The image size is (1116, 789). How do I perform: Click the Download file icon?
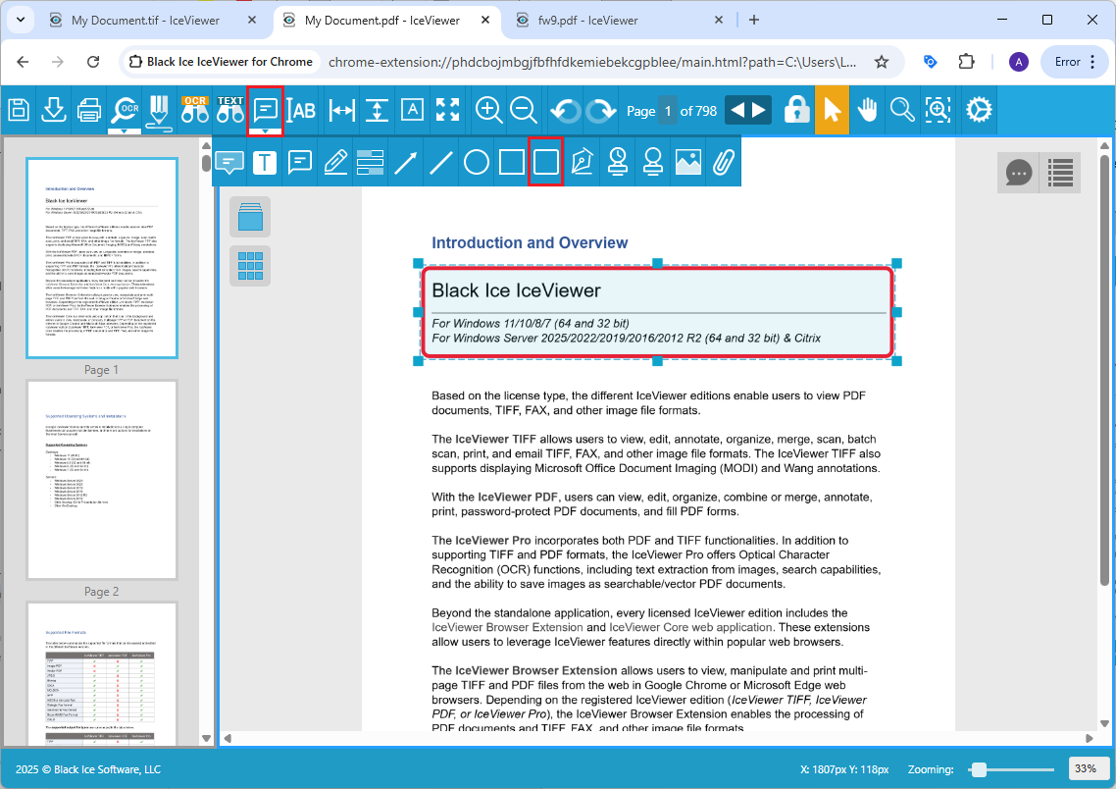[54, 110]
